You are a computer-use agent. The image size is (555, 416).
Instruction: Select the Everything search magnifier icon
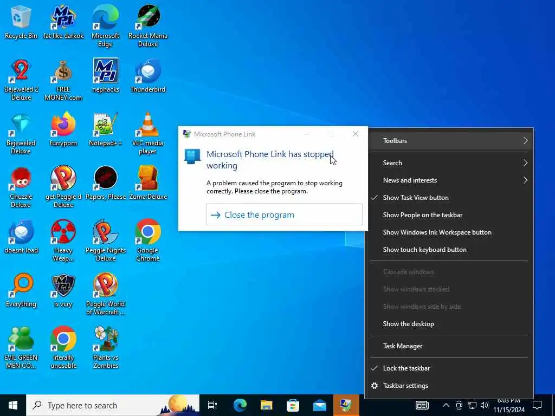click(x=21, y=290)
